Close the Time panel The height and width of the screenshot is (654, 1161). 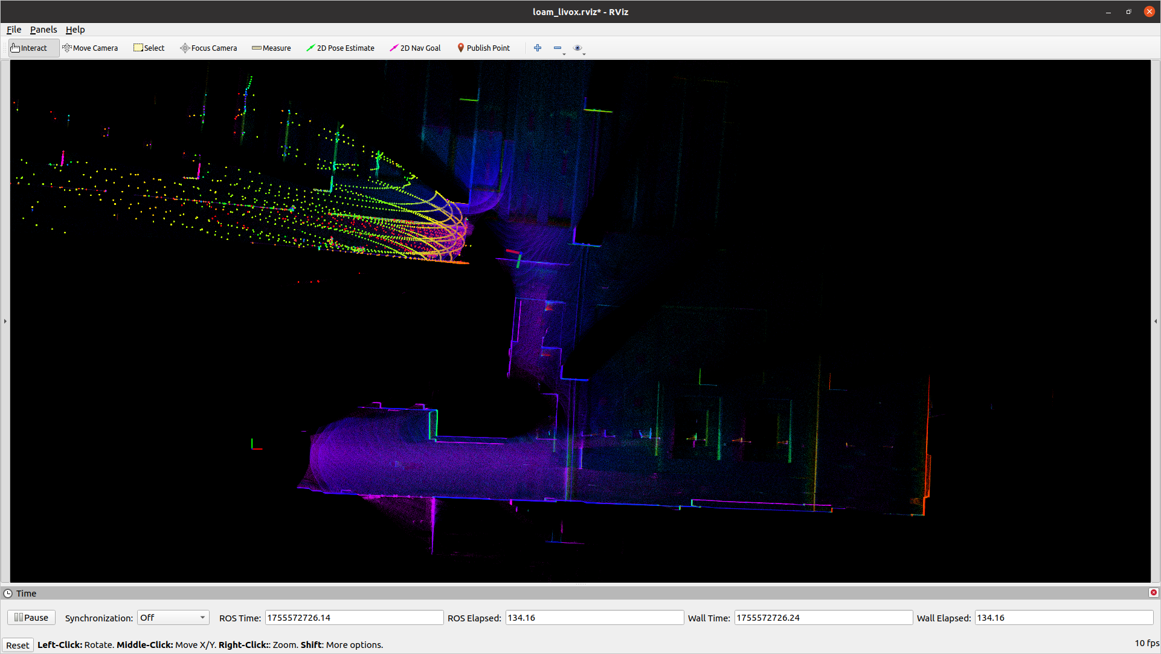(1153, 593)
